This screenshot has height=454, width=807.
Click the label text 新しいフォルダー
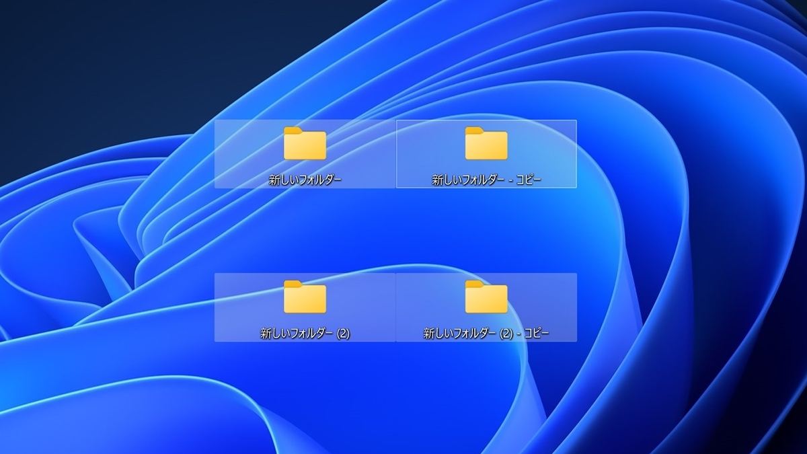pos(305,180)
